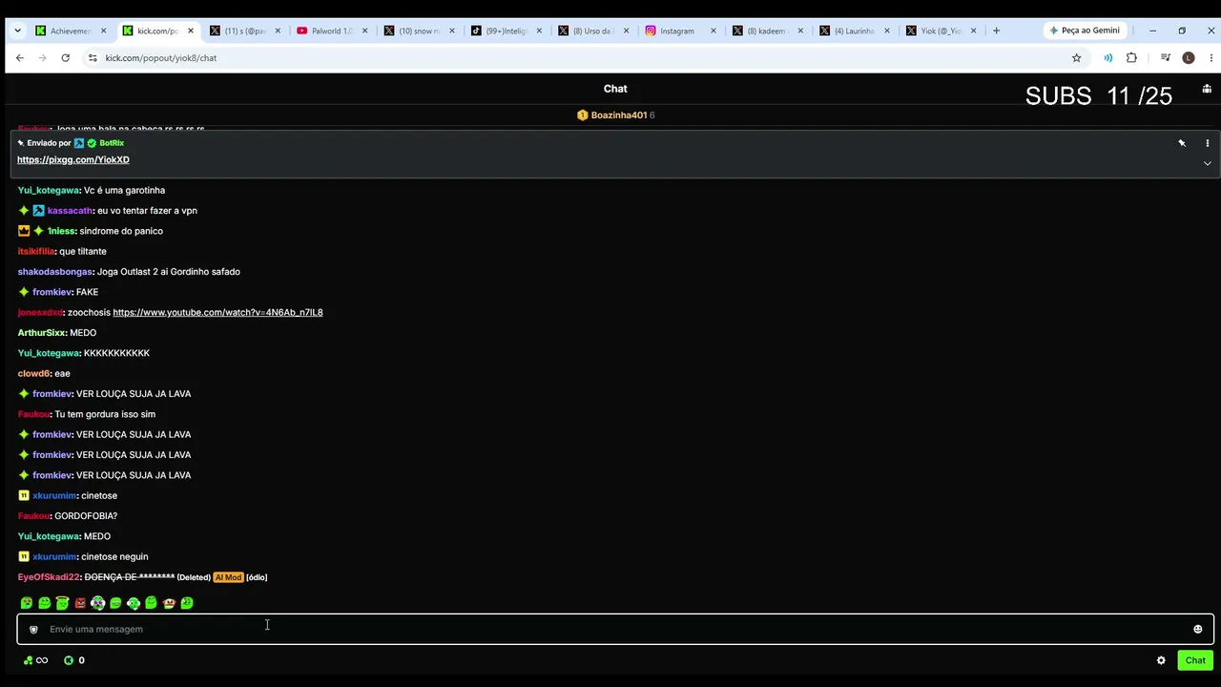Image resolution: width=1221 pixels, height=687 pixels.
Task: Click username EyeOfSkadi22
Action: tap(48, 577)
